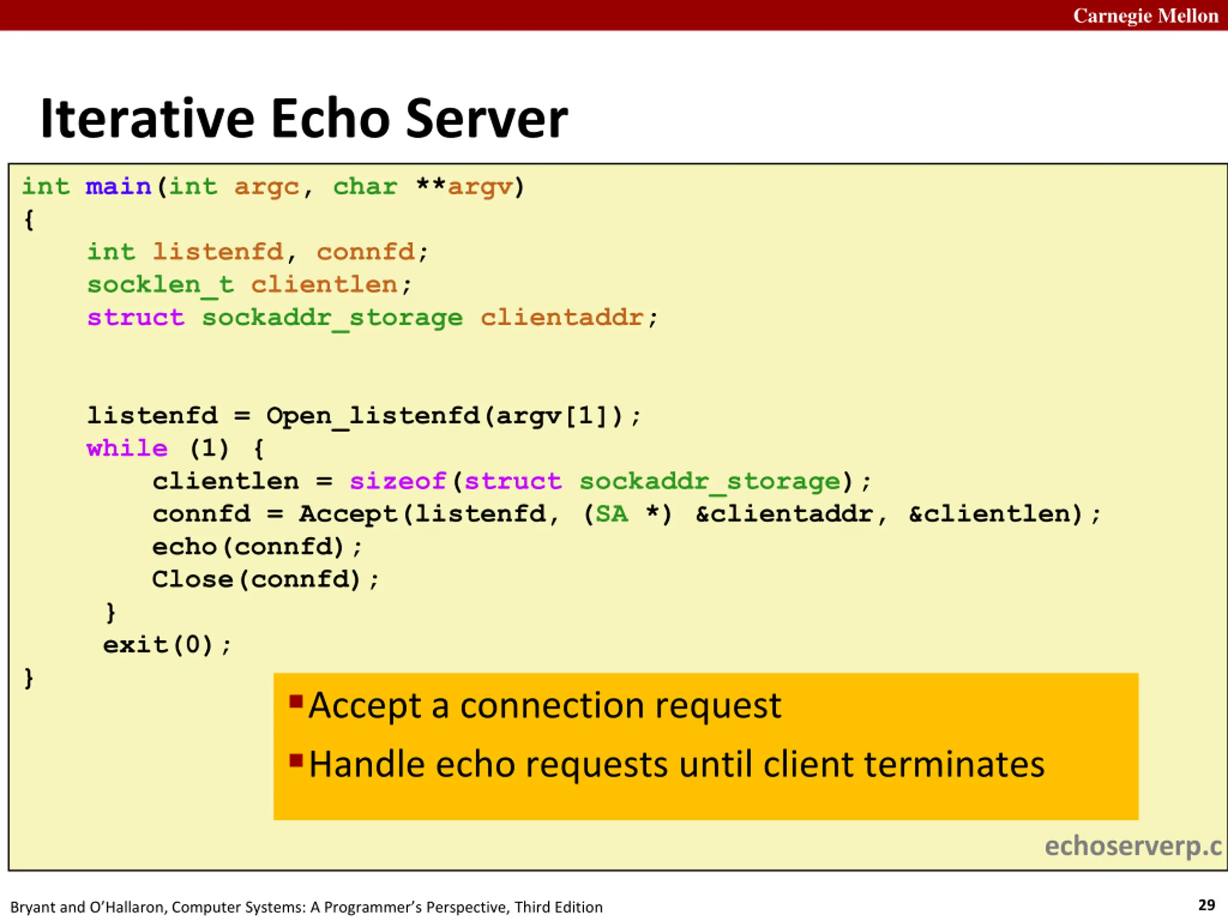Click the 'exit(0);' line
This screenshot has width=1228, height=921.
coord(167,646)
